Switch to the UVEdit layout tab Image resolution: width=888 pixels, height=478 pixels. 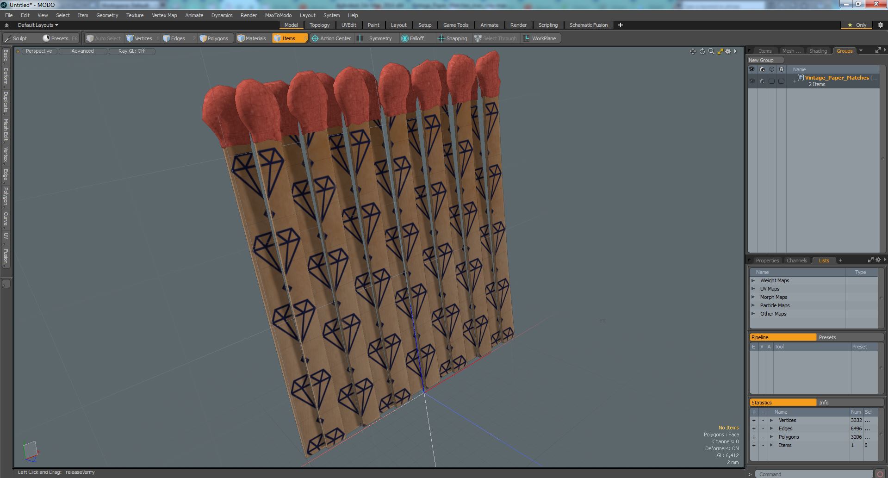[x=348, y=25]
